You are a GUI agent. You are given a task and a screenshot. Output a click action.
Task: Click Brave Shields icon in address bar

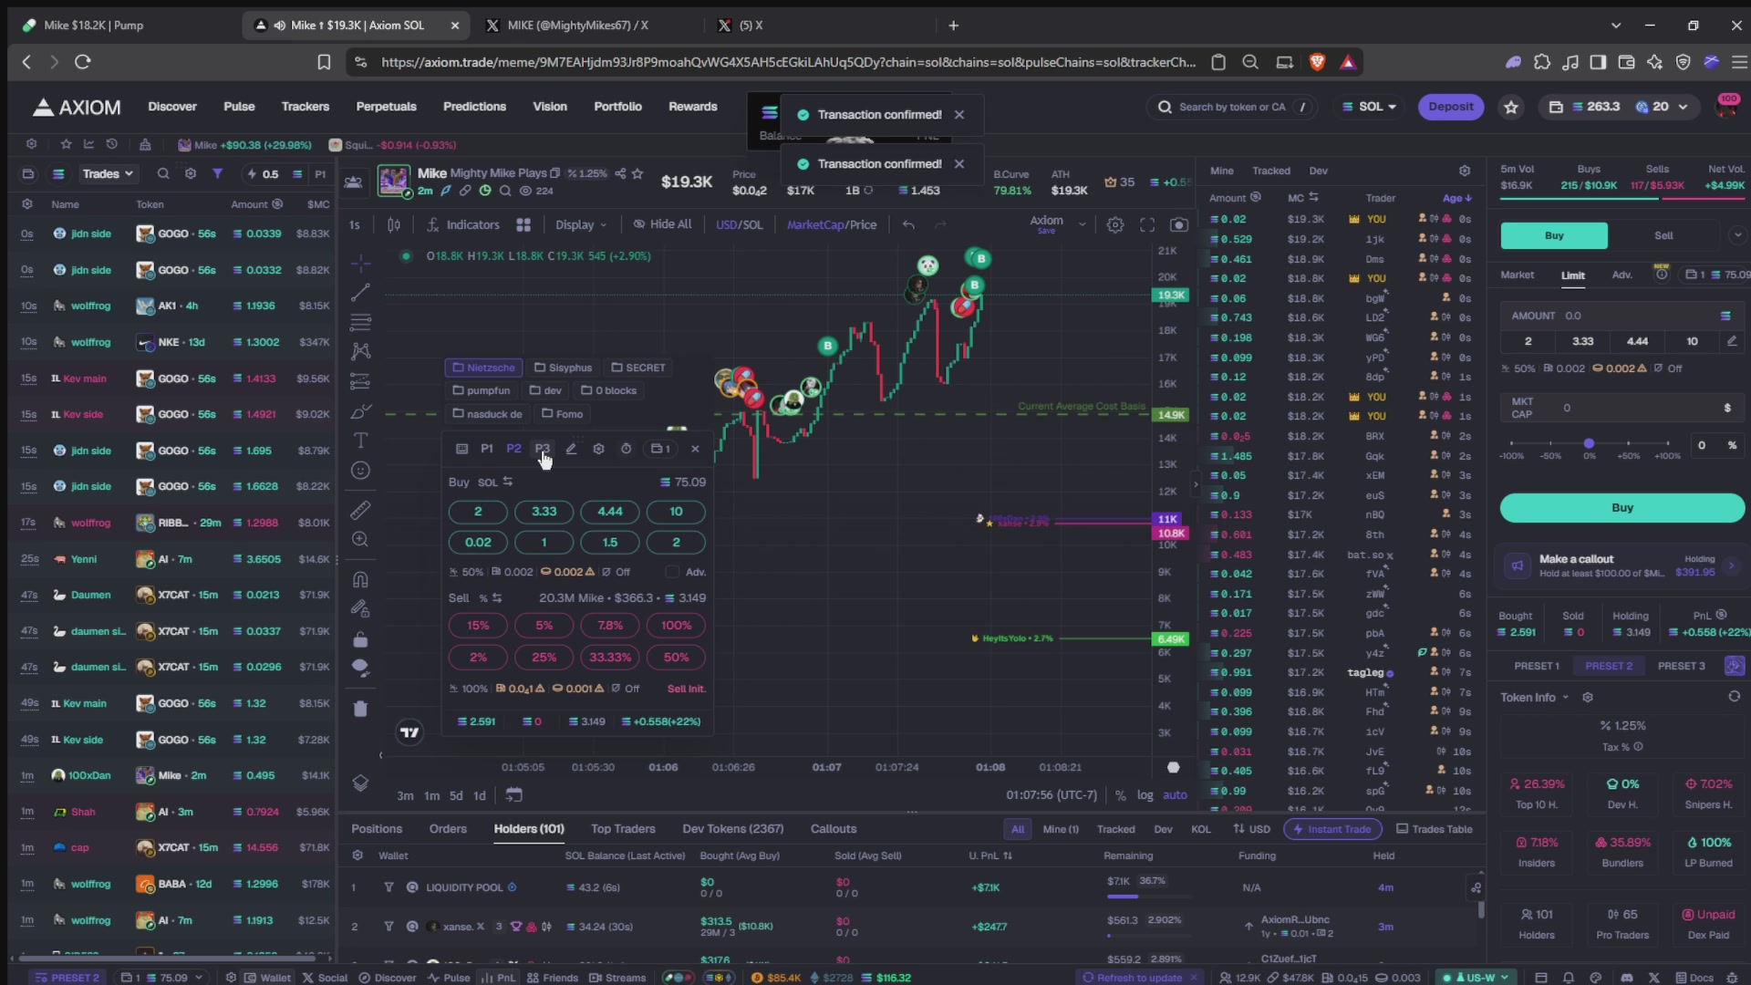click(x=1317, y=62)
